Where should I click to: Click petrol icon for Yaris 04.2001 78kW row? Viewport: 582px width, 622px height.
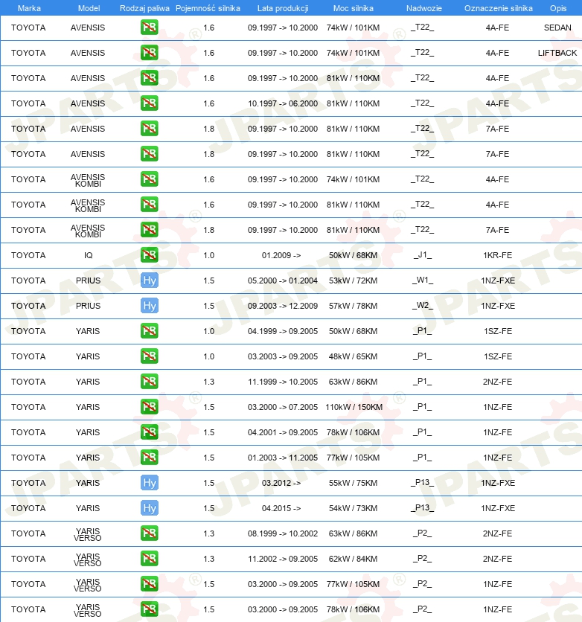point(149,432)
